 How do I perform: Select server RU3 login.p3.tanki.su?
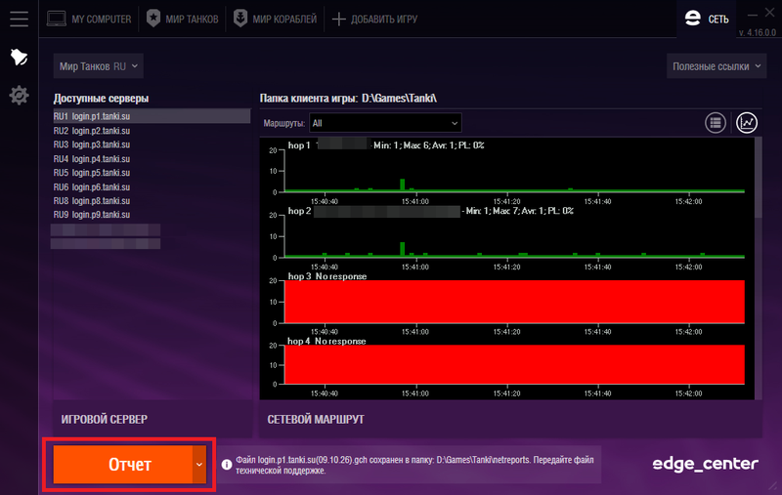pos(152,144)
